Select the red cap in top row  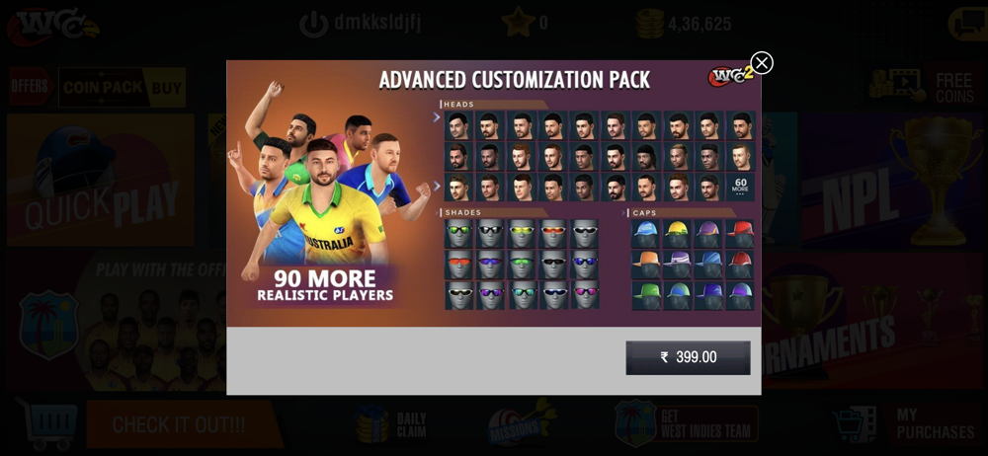coord(740,233)
